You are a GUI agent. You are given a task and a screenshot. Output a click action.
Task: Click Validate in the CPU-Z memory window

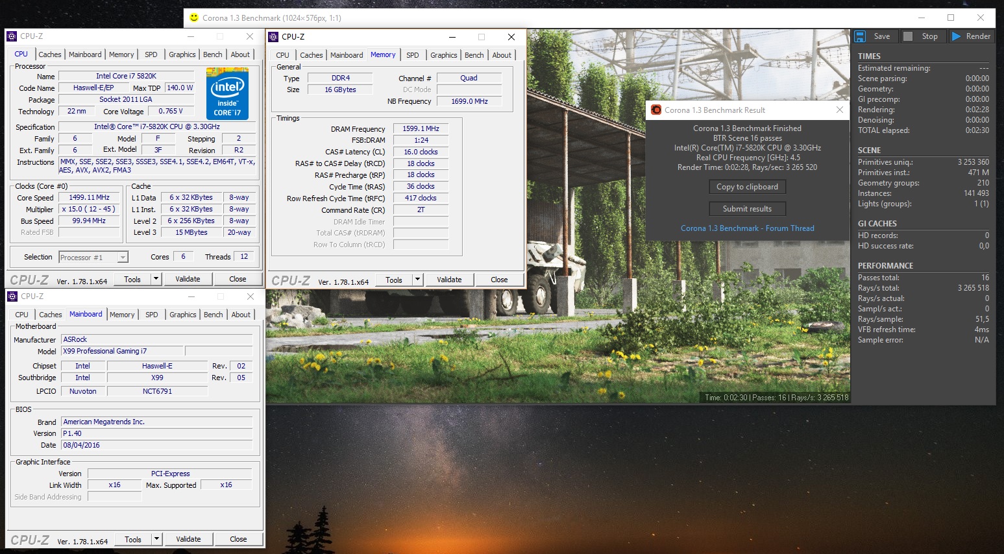point(449,280)
